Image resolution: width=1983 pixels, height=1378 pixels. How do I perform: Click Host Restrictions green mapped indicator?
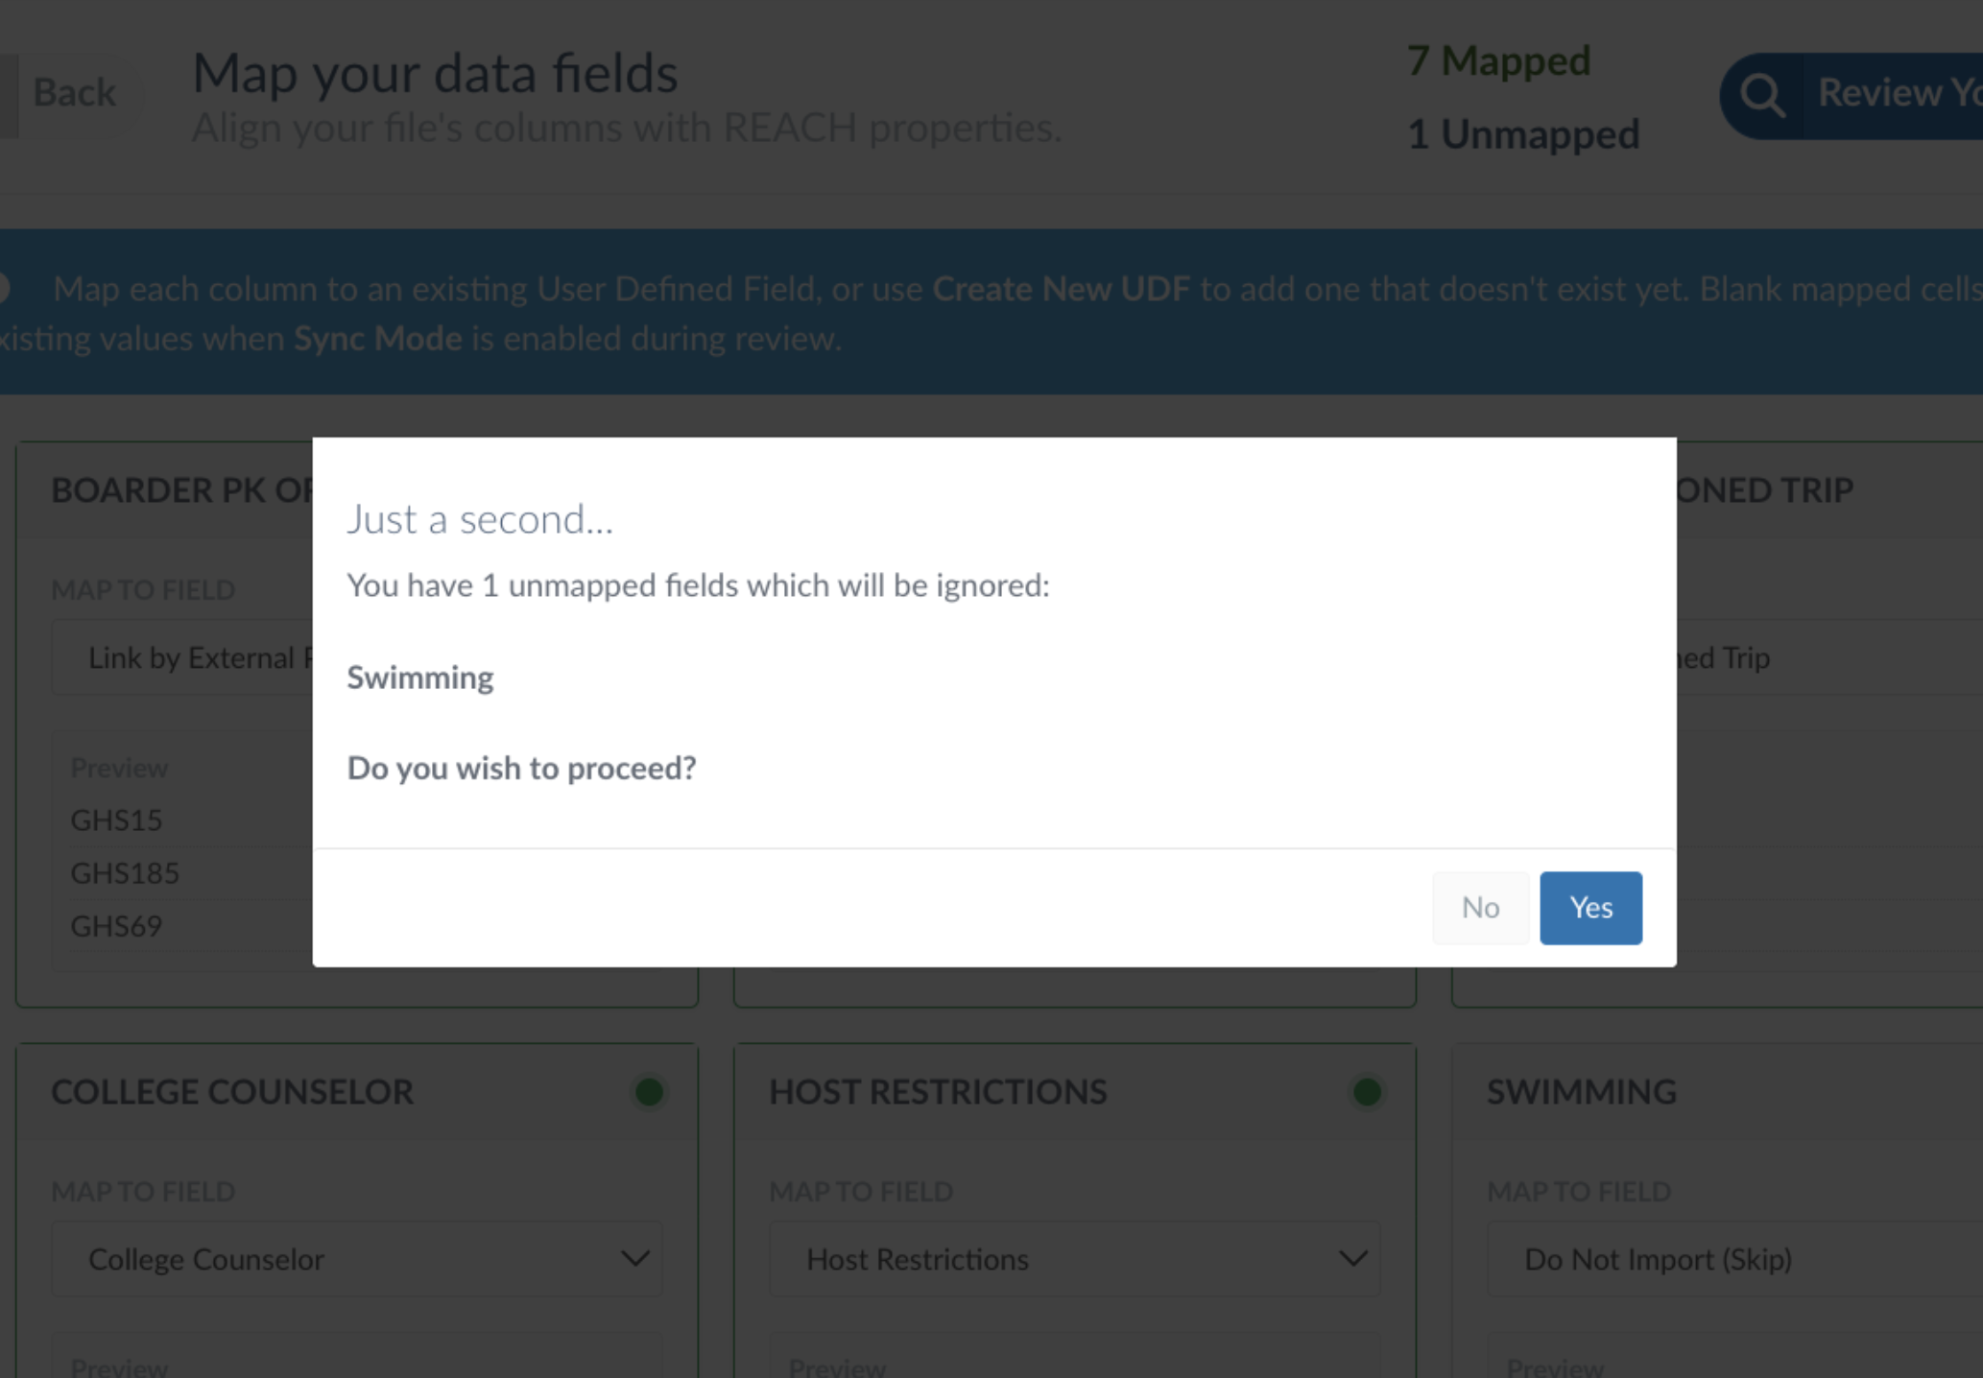[x=1367, y=1091]
